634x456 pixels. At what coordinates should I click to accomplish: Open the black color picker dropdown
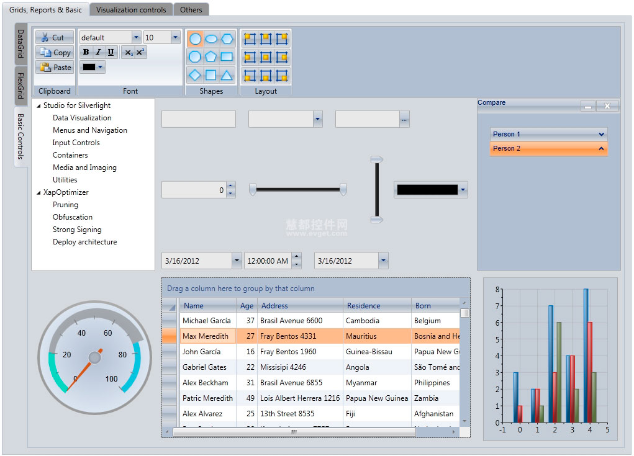(463, 189)
